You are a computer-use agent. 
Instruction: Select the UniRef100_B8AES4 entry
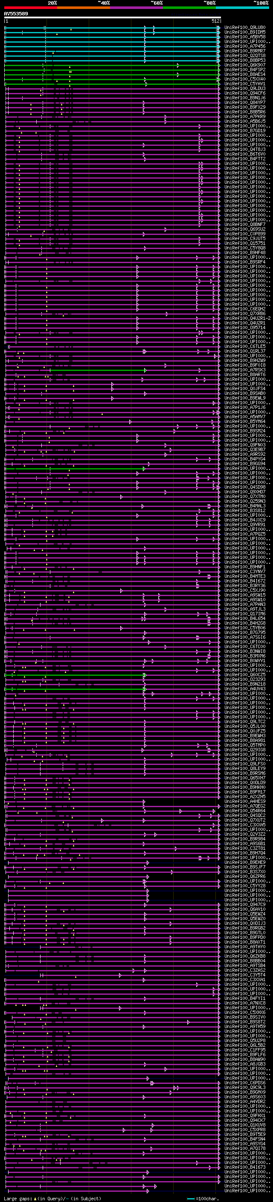point(245,74)
